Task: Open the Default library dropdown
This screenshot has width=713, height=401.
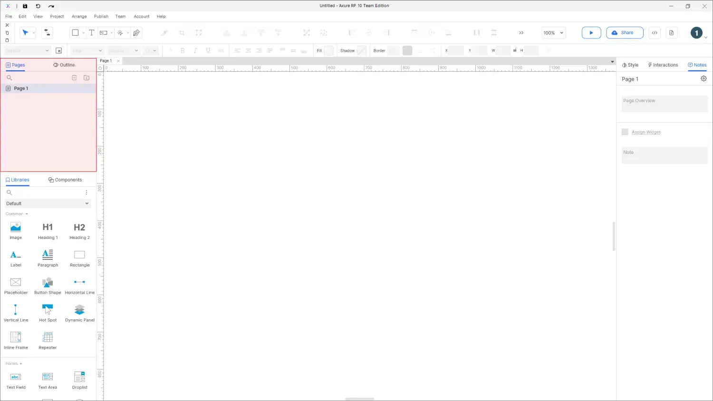Action: coord(48,203)
